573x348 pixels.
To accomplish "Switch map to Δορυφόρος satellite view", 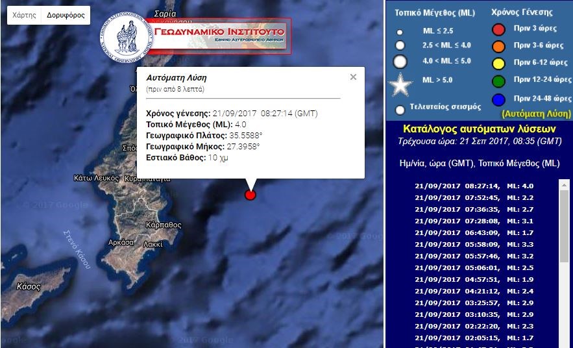I will (x=66, y=15).
